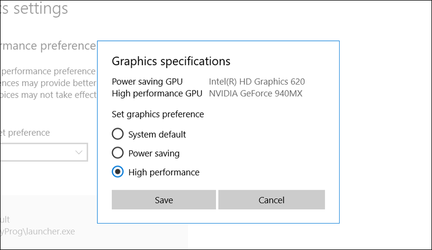
Task: Click the NVIDIA GeForce 940MX text
Action: point(255,93)
